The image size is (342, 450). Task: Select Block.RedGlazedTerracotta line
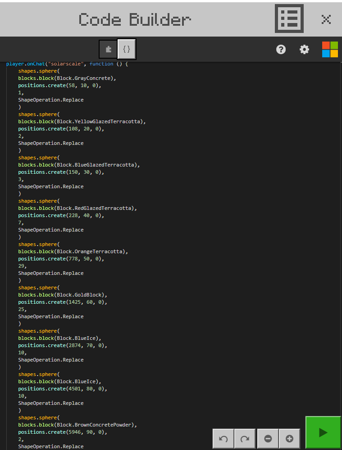(x=78, y=208)
